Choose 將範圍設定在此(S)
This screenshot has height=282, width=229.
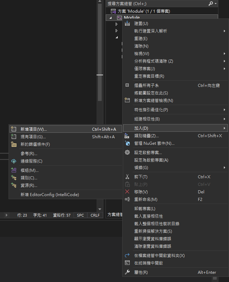coord(175,93)
